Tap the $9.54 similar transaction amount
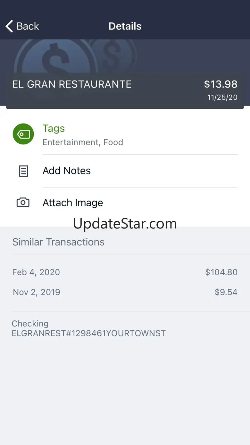Screen dimensions: 250x445 (x=226, y=292)
